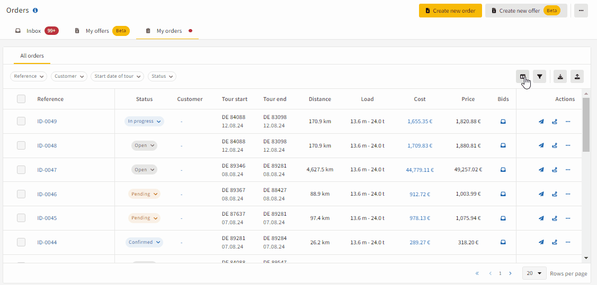The width and height of the screenshot is (597, 285).
Task: Open order link ID-0045
Action: 47,218
